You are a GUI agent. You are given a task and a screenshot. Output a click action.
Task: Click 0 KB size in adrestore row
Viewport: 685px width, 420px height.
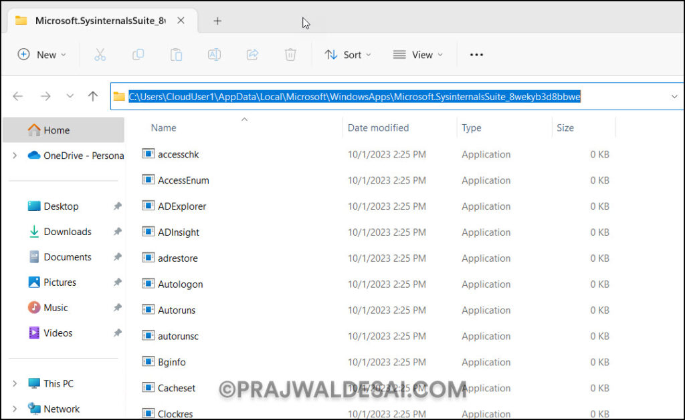[599, 258]
